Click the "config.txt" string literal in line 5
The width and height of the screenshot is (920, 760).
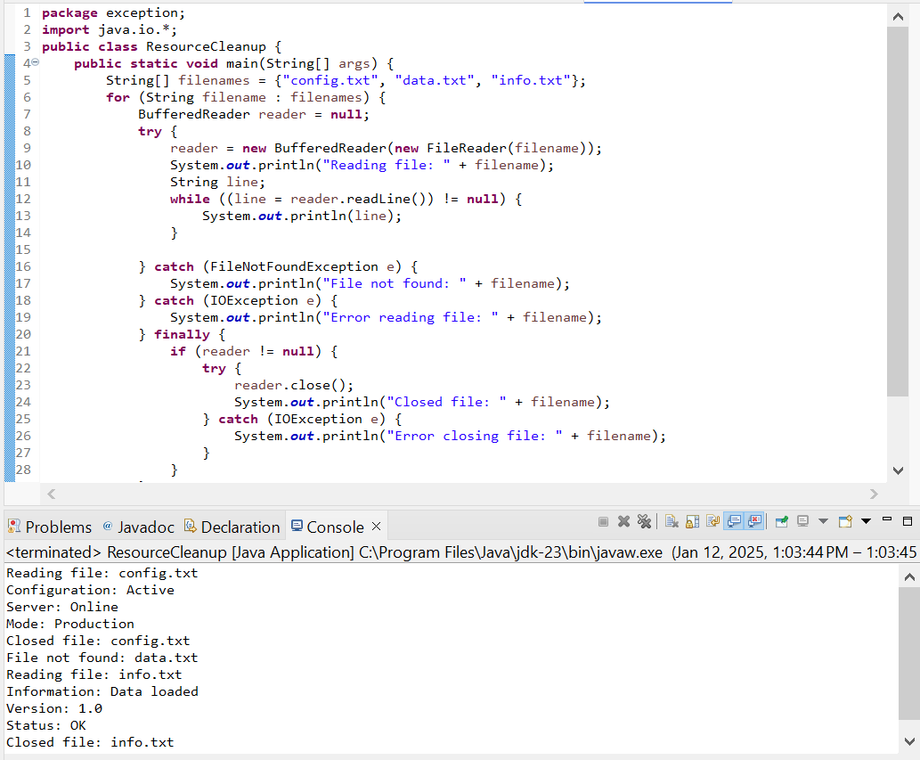tap(330, 80)
